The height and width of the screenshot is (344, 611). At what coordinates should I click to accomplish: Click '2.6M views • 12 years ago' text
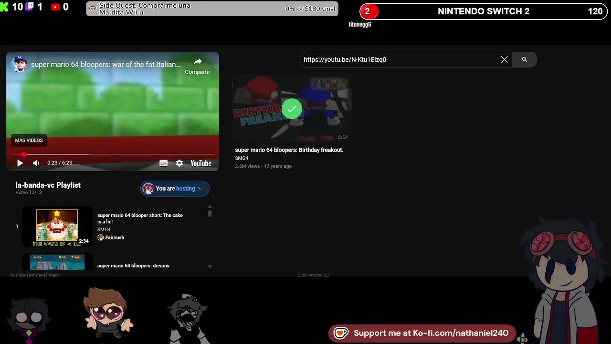click(x=263, y=166)
